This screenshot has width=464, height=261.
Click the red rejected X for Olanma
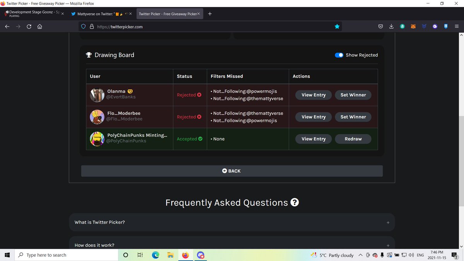[x=199, y=95]
